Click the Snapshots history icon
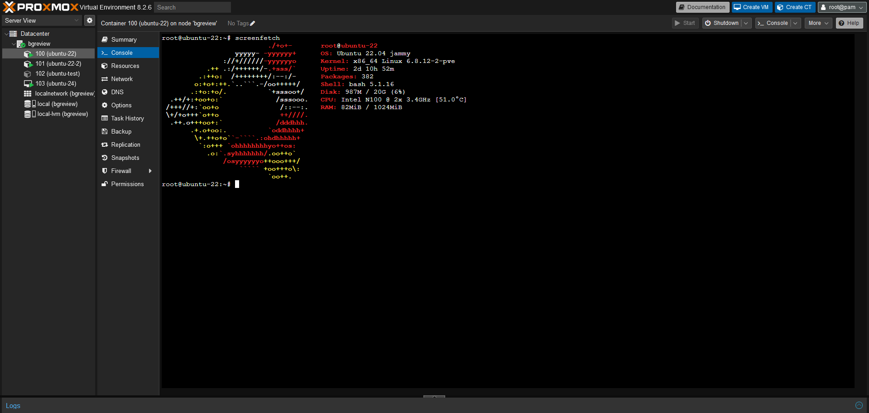Screen dimensions: 869x413 click(105, 158)
